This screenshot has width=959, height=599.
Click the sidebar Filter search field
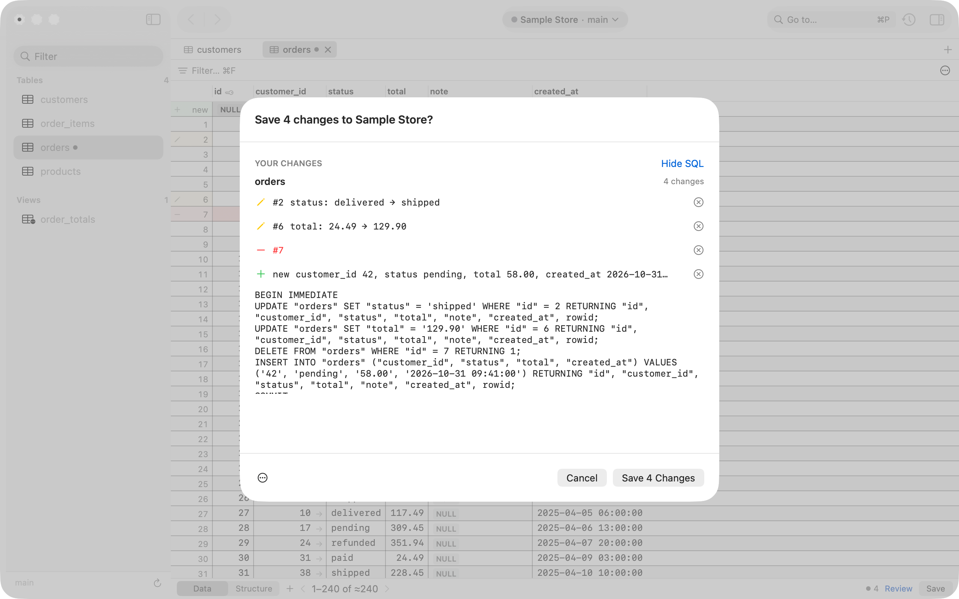tap(88, 56)
